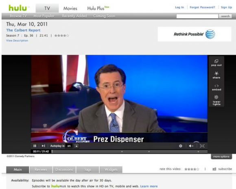Click the AT&T Rethink Possible ad
The height and width of the screenshot is (189, 236).
194,34
